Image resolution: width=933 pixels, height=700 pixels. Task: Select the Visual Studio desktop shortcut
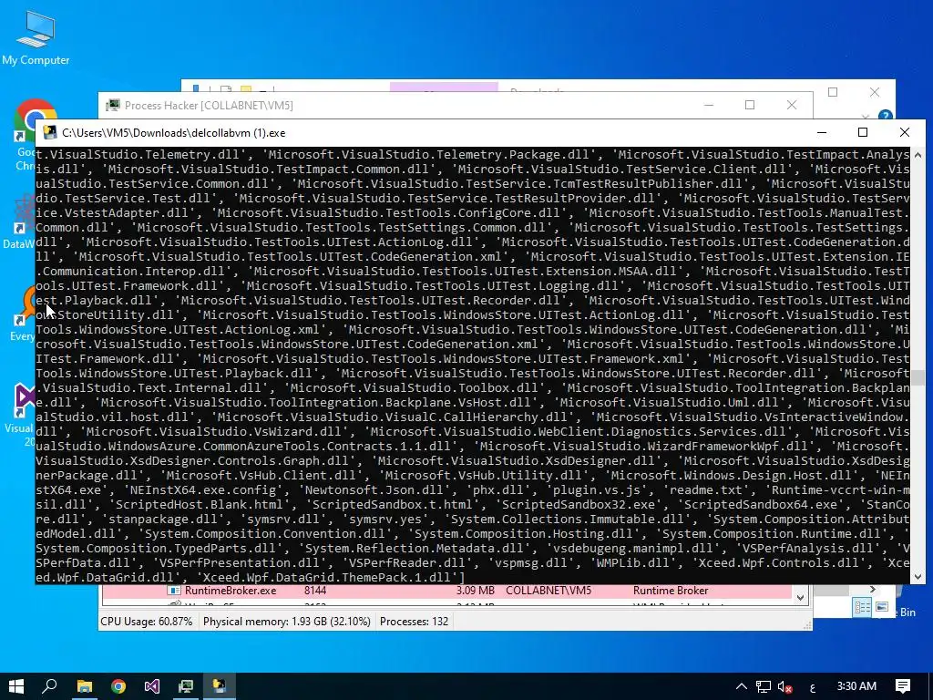tap(25, 415)
